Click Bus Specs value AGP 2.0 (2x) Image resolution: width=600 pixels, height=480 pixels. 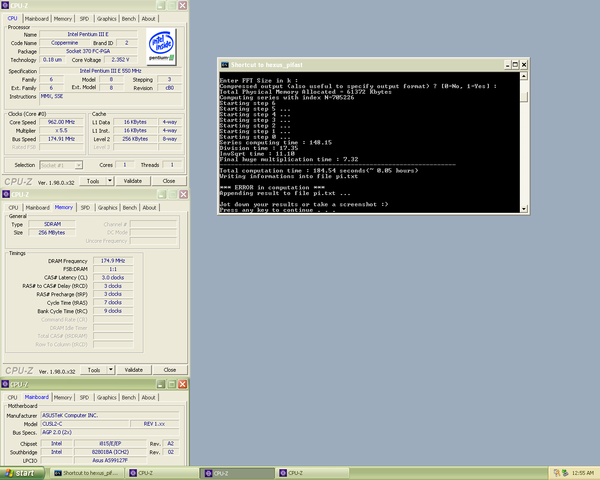click(110, 432)
